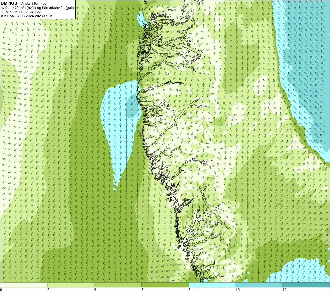The image size is (330, 292).
Task: Select the above-12 m/s dark teal swatch
Action: point(307,285)
